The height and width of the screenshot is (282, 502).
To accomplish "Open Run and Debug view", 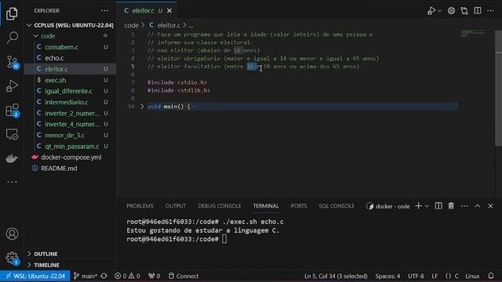I will 12,85.
